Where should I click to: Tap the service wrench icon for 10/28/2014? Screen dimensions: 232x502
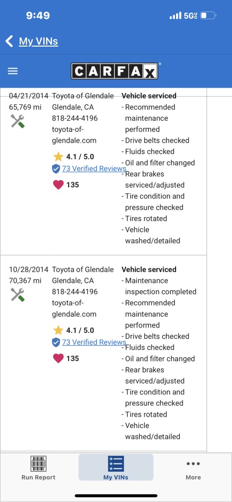pos(18,295)
